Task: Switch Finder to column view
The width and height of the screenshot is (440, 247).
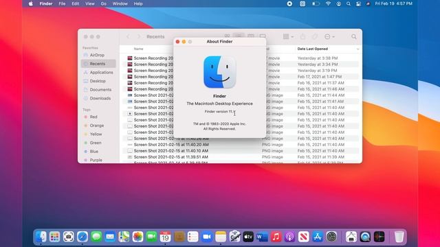Action: click(251, 36)
